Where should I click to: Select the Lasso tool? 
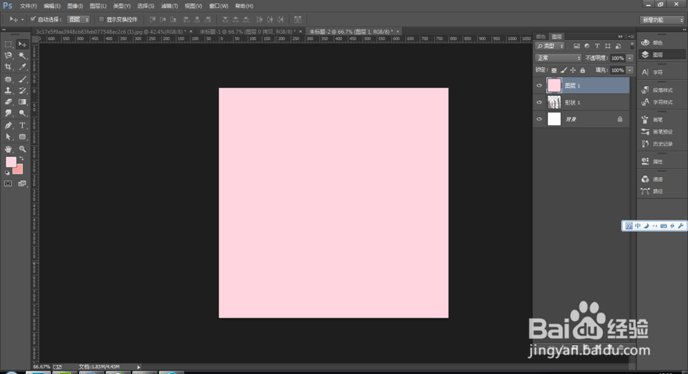(8, 55)
